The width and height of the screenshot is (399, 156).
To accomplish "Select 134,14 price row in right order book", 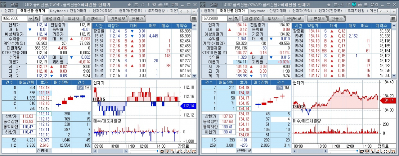I will point(243,108).
